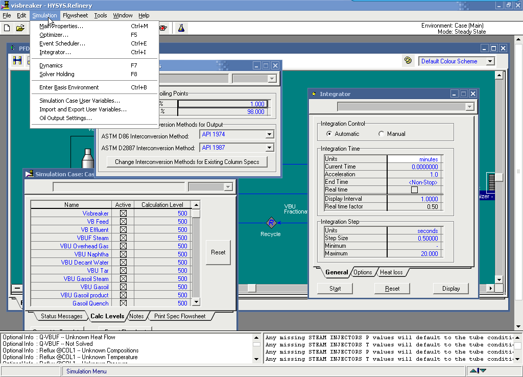
Task: Switch to Print Spec Flowsheet tab
Action: (180, 316)
